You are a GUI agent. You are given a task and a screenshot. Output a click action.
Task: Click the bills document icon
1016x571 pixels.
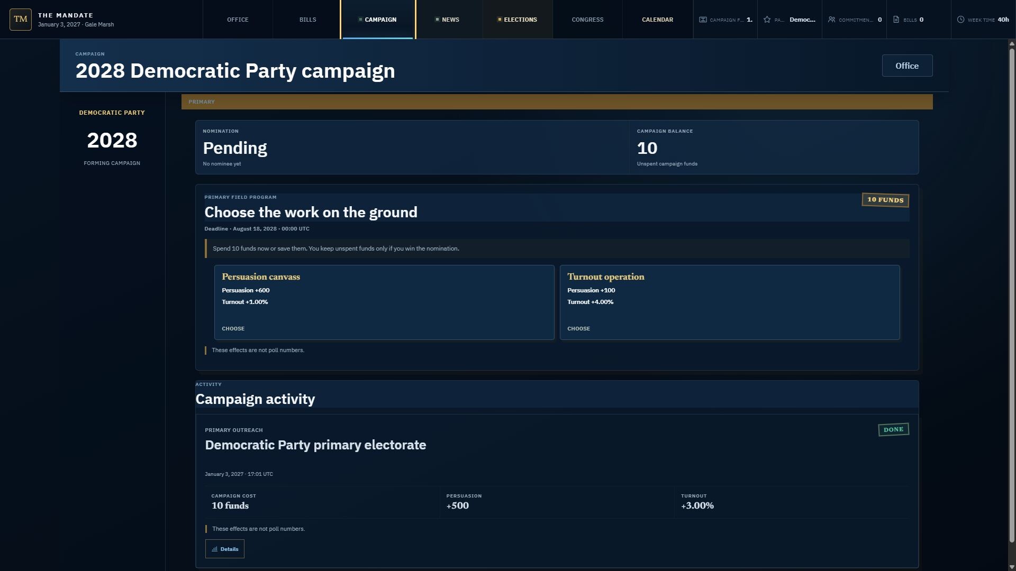[x=896, y=20]
